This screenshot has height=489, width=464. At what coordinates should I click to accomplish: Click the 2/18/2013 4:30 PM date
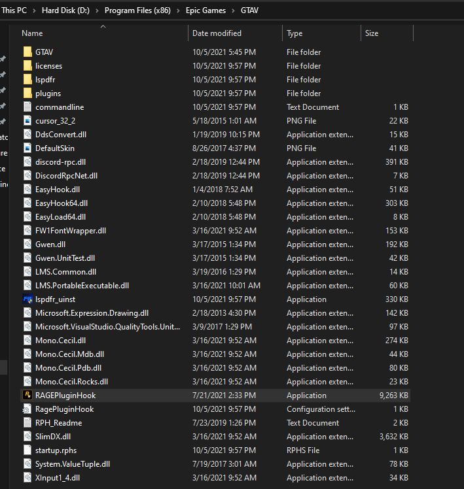click(x=224, y=313)
